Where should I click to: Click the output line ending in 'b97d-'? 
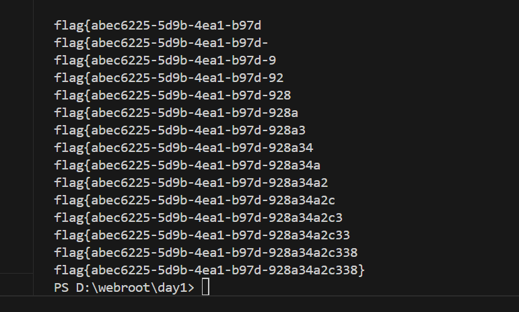tap(162, 43)
